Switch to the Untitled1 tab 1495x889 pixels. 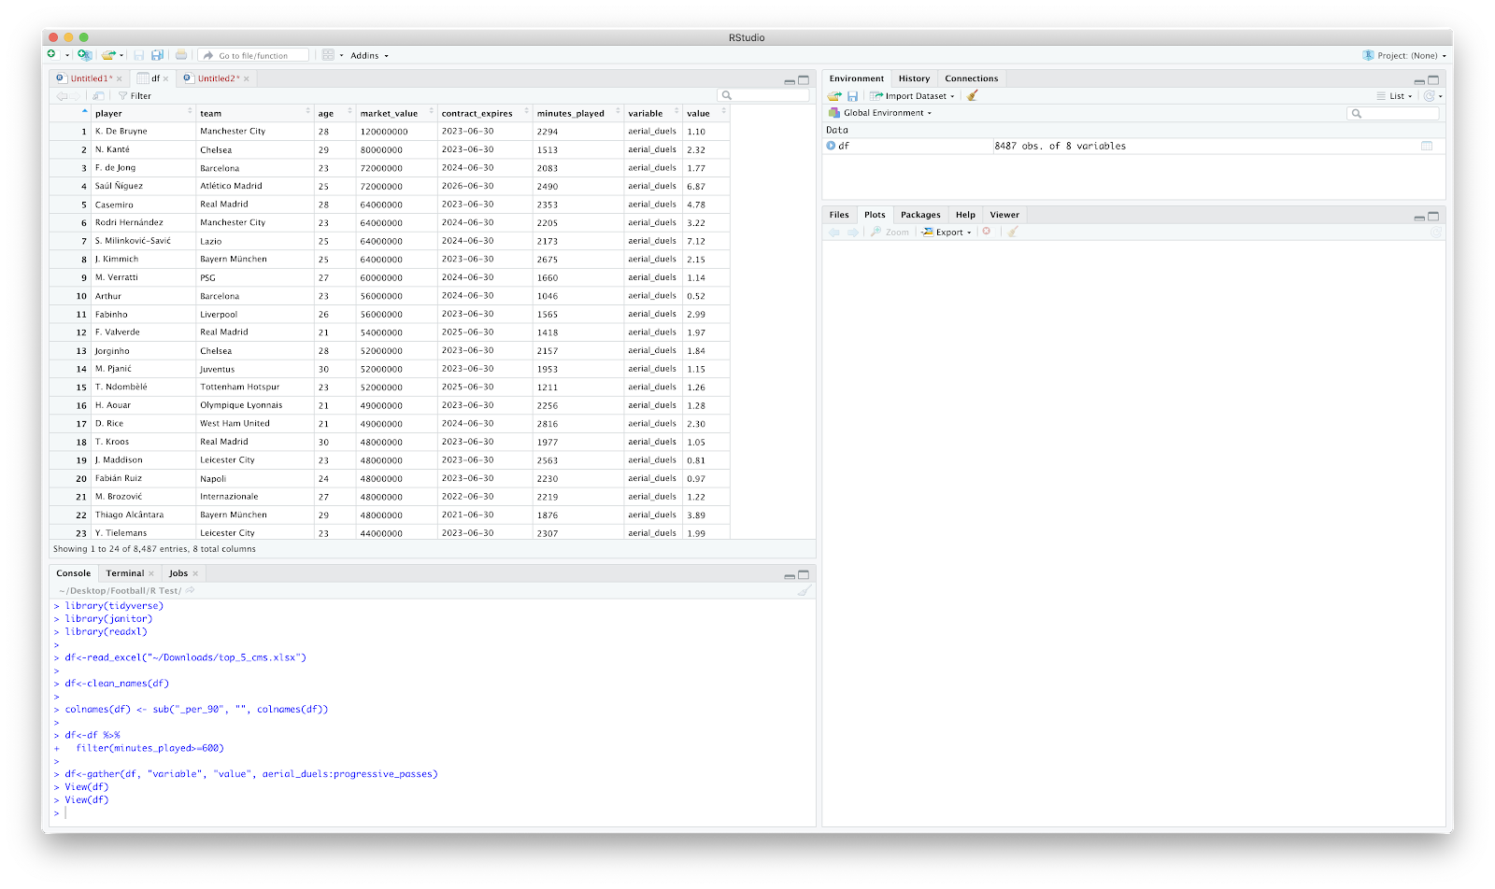[x=88, y=78]
